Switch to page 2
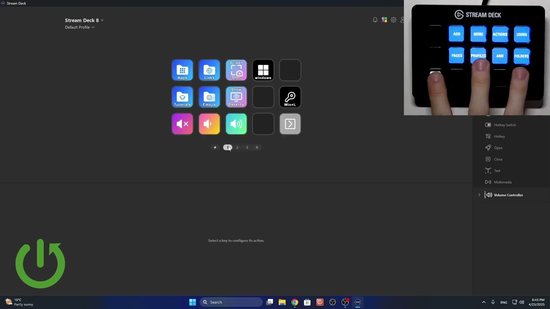The image size is (550, 309). (x=237, y=147)
